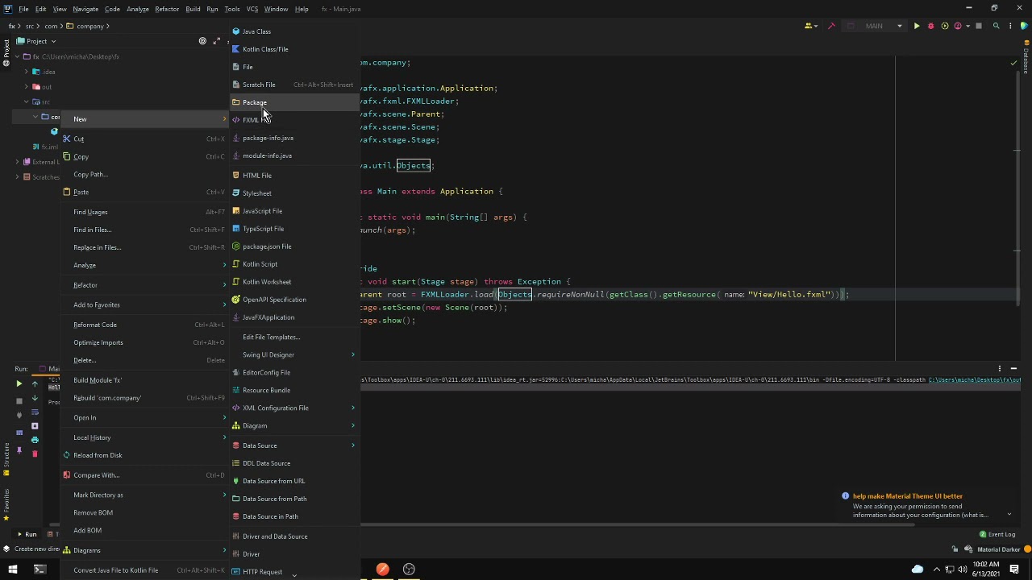Expand the .idea folder
Viewport: 1032px width, 580px height.
click(27, 72)
